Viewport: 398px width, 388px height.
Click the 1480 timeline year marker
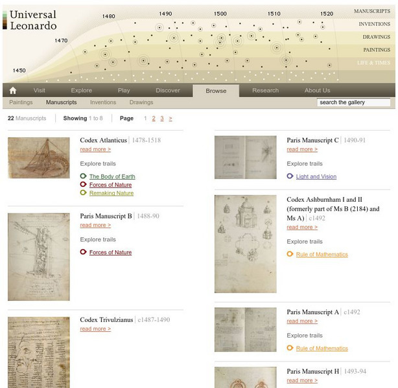pyautogui.click(x=109, y=16)
